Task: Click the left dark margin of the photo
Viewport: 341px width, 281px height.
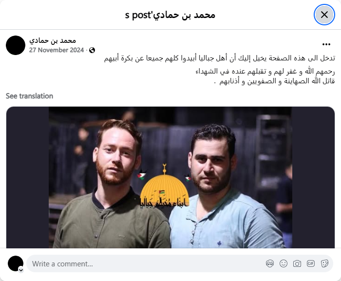Action: [27, 177]
